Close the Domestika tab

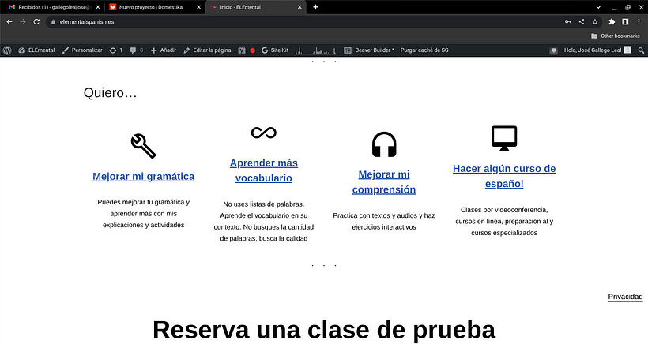199,7
